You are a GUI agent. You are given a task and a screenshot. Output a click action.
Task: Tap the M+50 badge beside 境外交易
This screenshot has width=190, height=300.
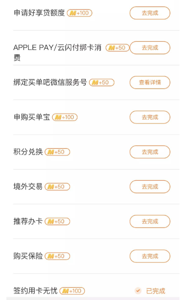[x=58, y=187]
